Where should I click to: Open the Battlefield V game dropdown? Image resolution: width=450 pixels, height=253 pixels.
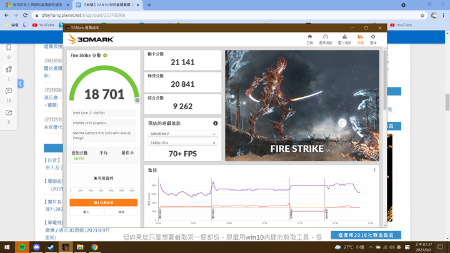tap(182, 134)
